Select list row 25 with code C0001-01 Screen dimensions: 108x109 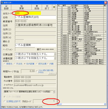coord(82,52)
